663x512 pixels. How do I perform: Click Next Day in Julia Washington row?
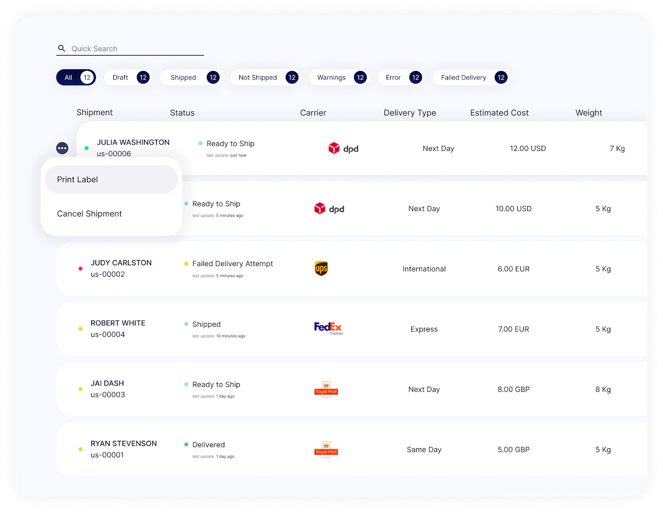[x=438, y=148]
